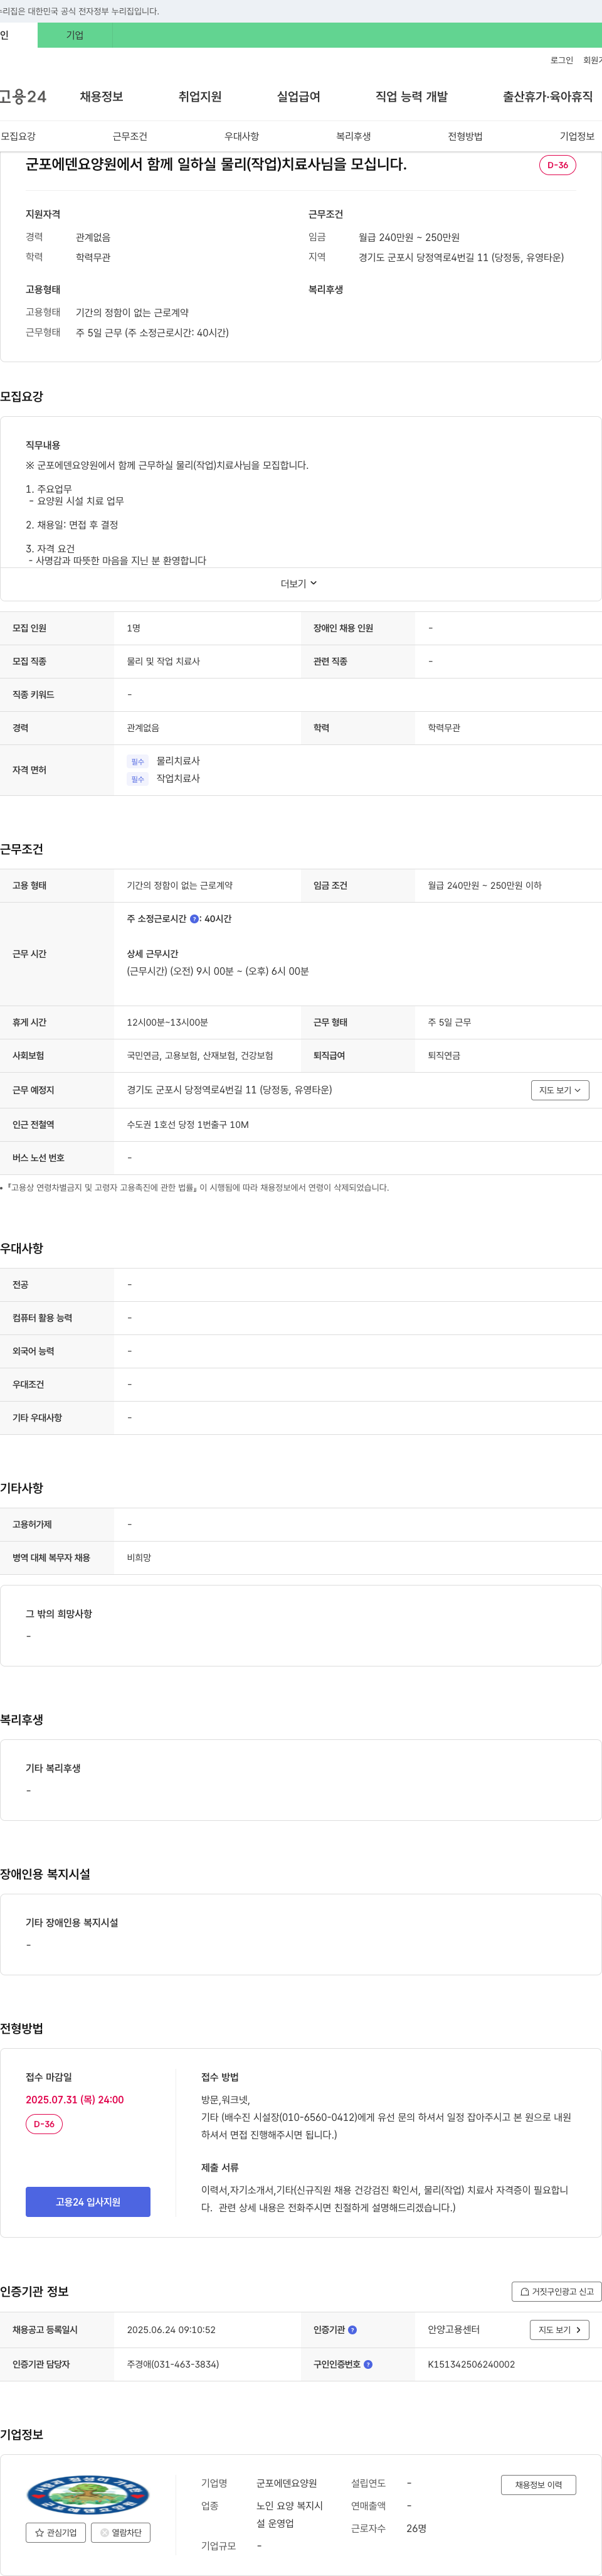Click the help icon beside 구인인증번호

coord(368,2364)
